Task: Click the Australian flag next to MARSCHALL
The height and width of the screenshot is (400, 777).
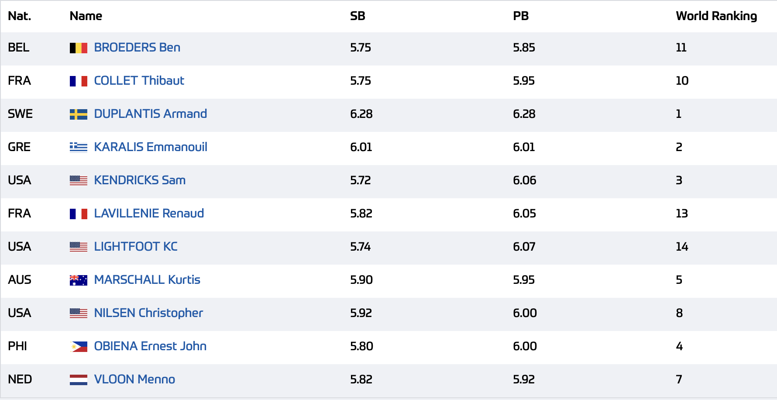Action: tap(79, 280)
